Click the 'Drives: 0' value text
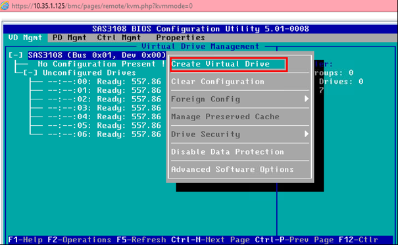 (341, 82)
